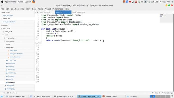The width and height of the screenshot is (174, 98).
Task: Open __init__.py in the sidebar
Action: [12, 60]
